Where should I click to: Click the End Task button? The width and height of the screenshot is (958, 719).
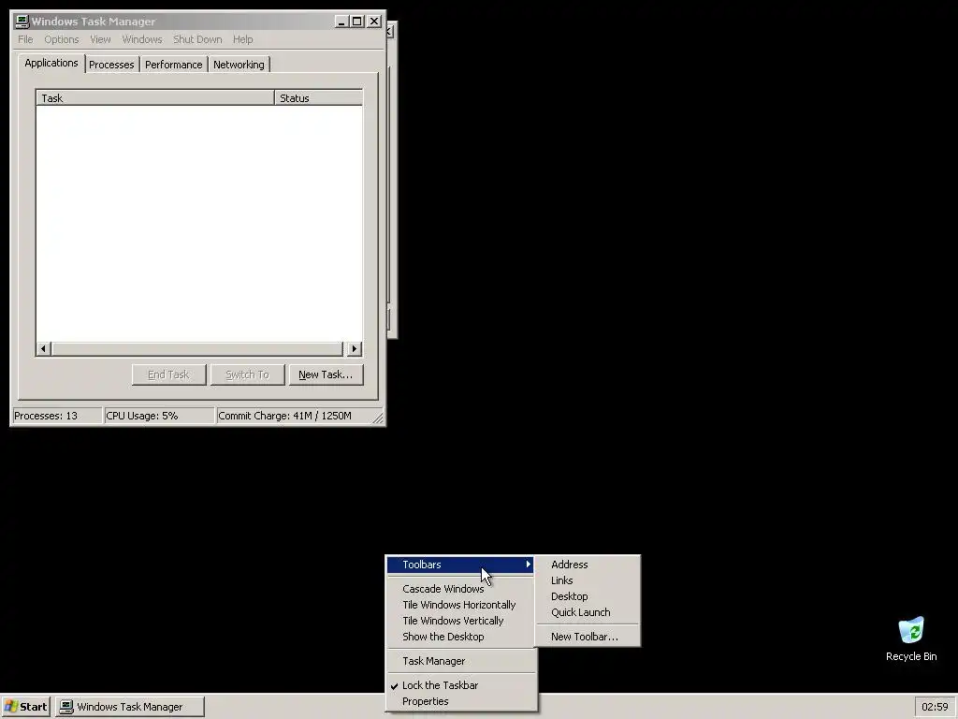coord(168,374)
